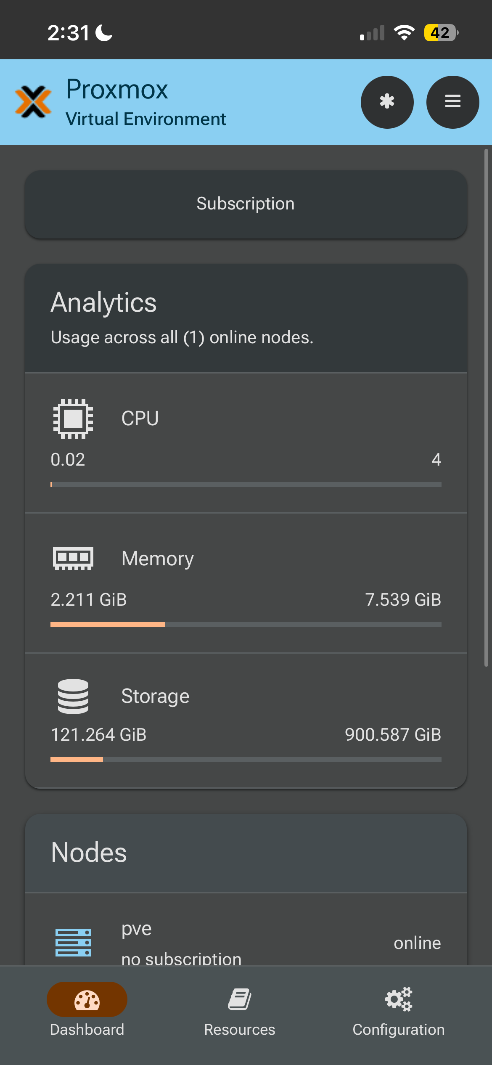The height and width of the screenshot is (1065, 492).
Task: Tap the Dashboard gauge icon
Action: pyautogui.click(x=87, y=1000)
